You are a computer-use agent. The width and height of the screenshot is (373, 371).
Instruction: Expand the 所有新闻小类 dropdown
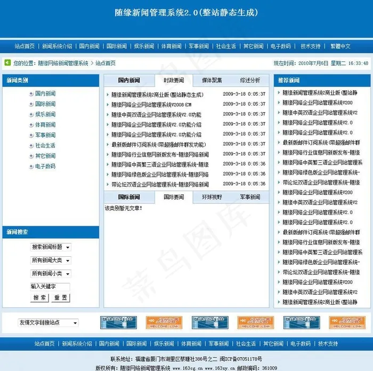click(51, 274)
